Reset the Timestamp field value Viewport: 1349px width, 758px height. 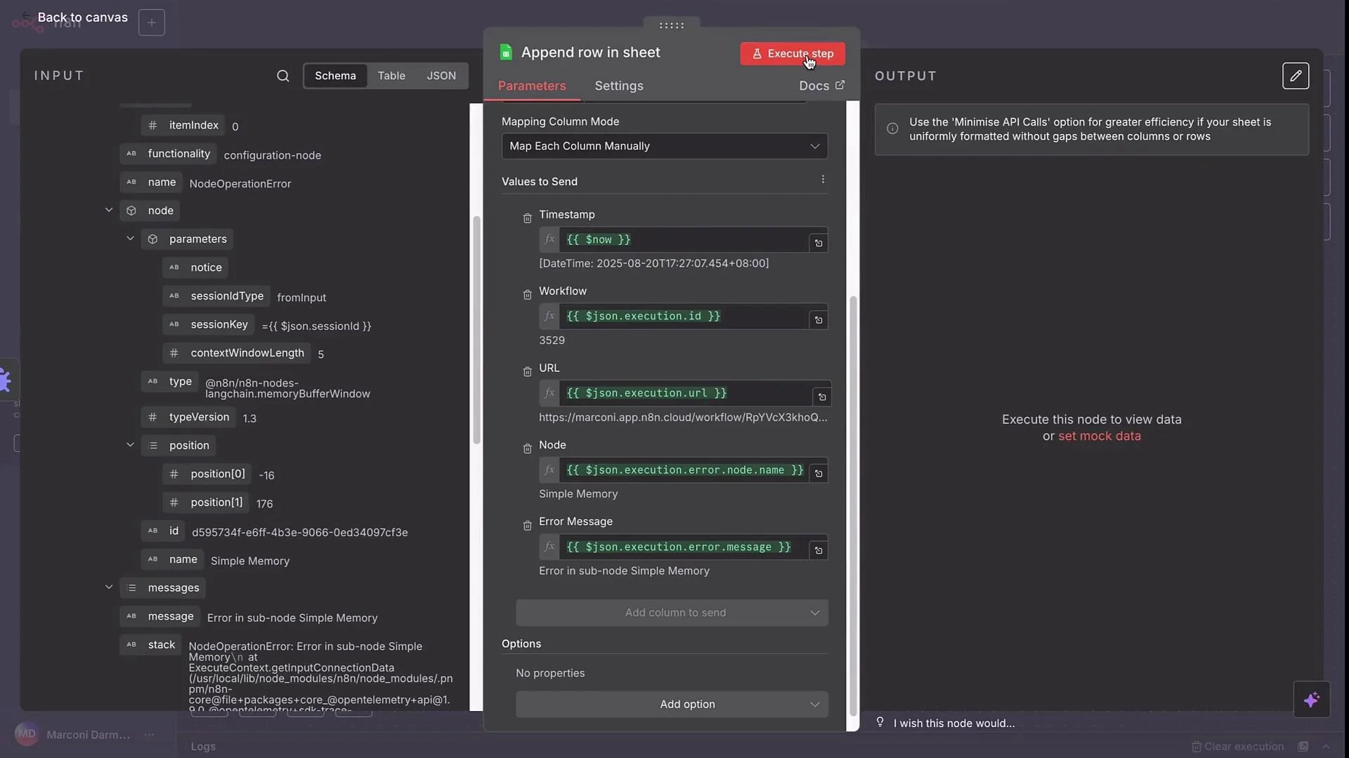[819, 243]
